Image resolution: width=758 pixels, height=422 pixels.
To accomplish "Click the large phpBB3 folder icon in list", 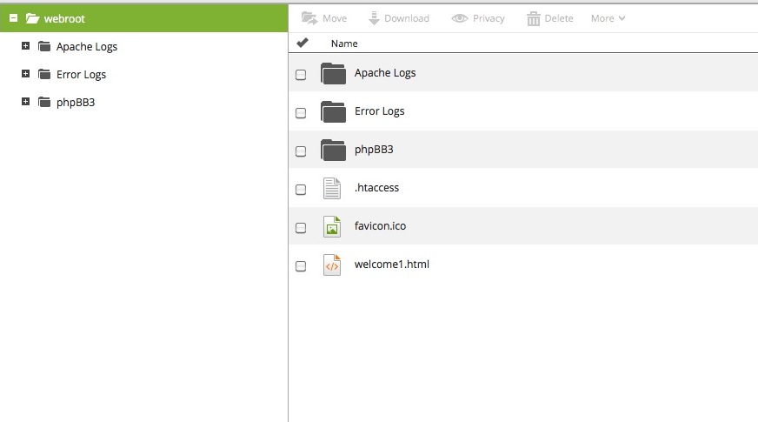I will coord(333,150).
